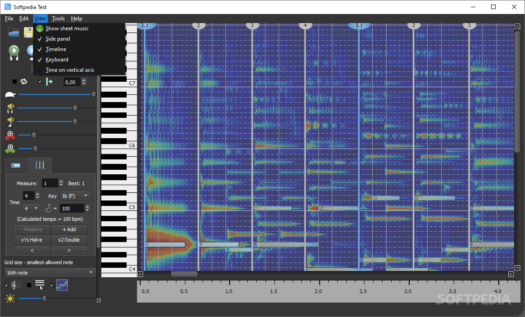Click the horizontal zoom green arrows icon
Screen dimensions: 525x317
click(x=10, y=149)
